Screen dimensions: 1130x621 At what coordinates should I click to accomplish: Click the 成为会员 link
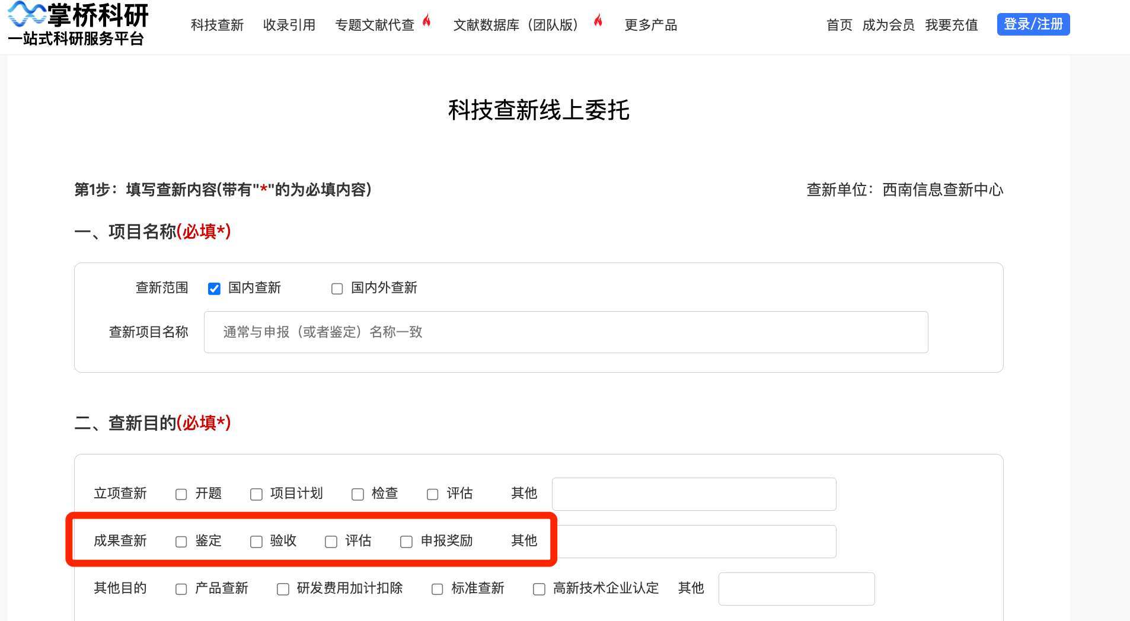888,25
